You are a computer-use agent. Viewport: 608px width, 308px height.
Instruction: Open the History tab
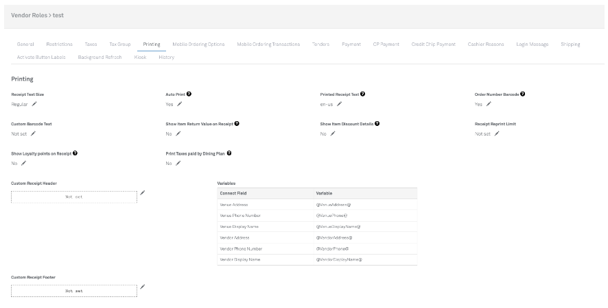pos(166,57)
